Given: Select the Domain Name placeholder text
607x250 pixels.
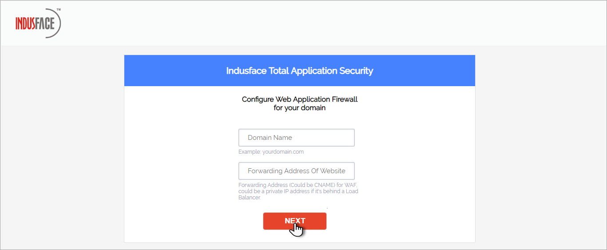Looking at the screenshot, I should pyautogui.click(x=270, y=138).
